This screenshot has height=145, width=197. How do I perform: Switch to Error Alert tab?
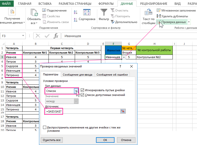tap(112, 75)
